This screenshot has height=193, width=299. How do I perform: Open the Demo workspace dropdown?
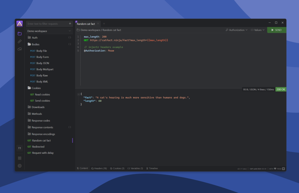tap(49, 31)
